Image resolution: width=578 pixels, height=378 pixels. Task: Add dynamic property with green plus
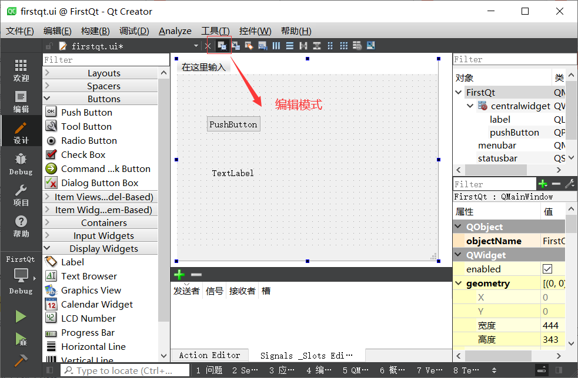[543, 184]
